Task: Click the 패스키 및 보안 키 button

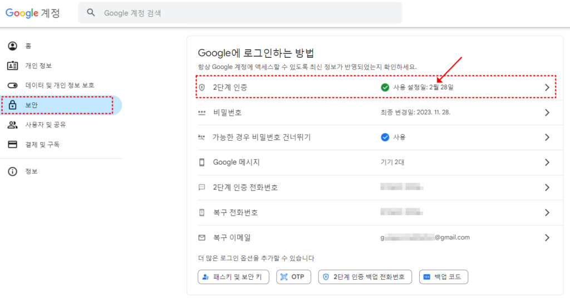Action: tap(233, 277)
